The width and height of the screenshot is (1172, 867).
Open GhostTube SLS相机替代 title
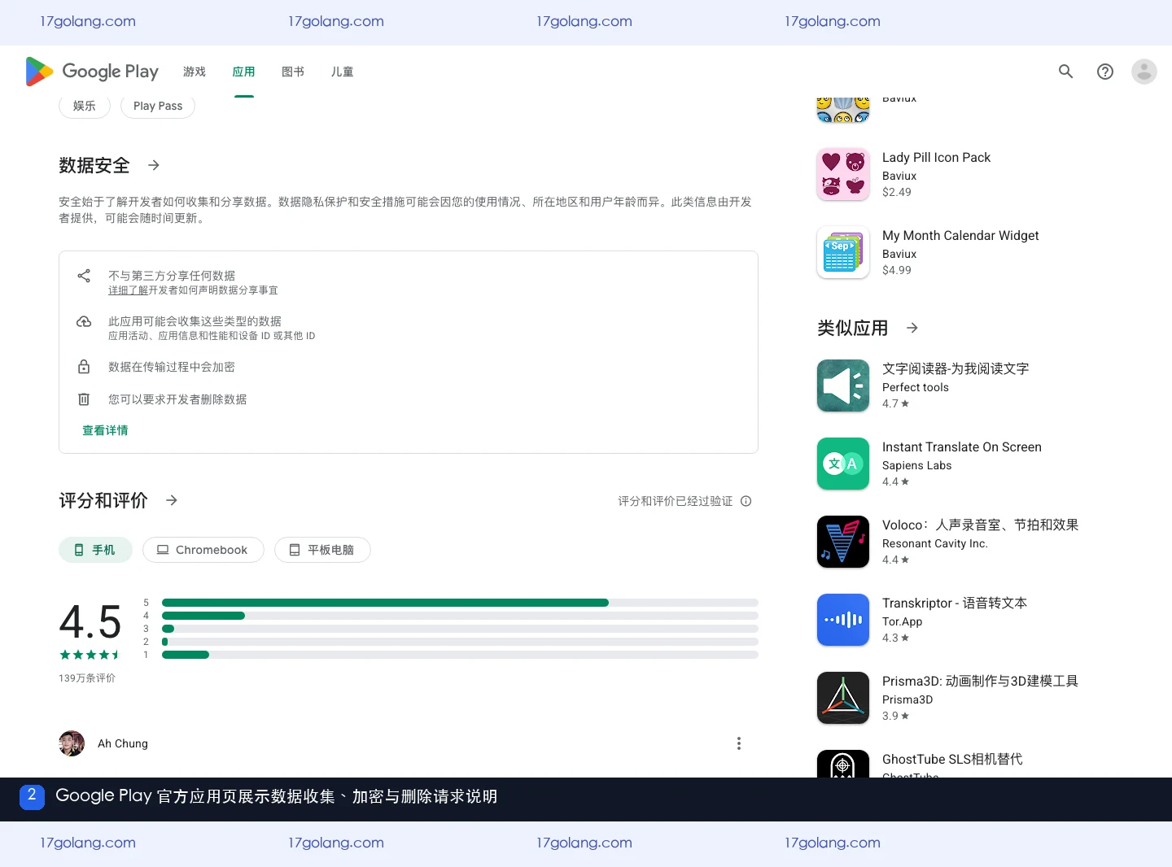click(x=952, y=759)
